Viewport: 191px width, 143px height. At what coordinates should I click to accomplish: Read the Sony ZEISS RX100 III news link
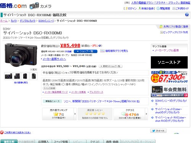[x=102, y=101]
